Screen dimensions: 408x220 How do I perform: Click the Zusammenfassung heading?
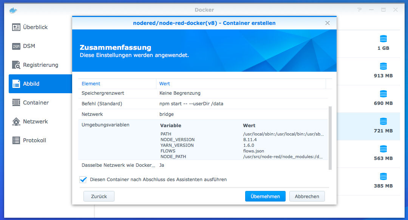coord(115,47)
